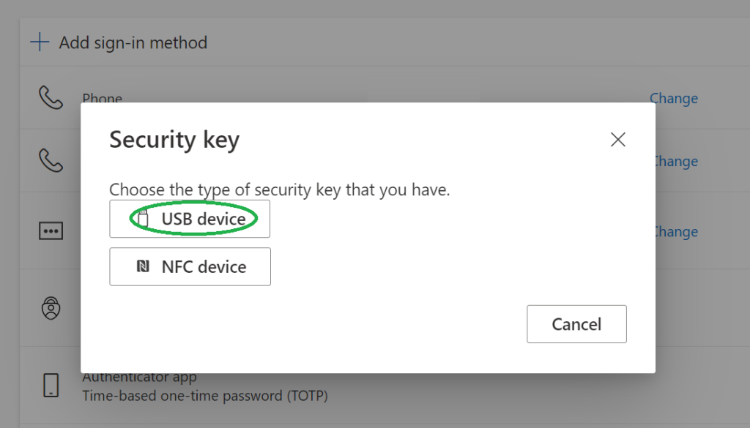Click the Security key dialog title

tap(174, 140)
